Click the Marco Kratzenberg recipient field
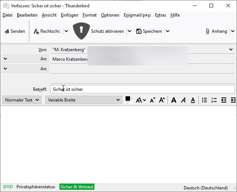 (142, 59)
